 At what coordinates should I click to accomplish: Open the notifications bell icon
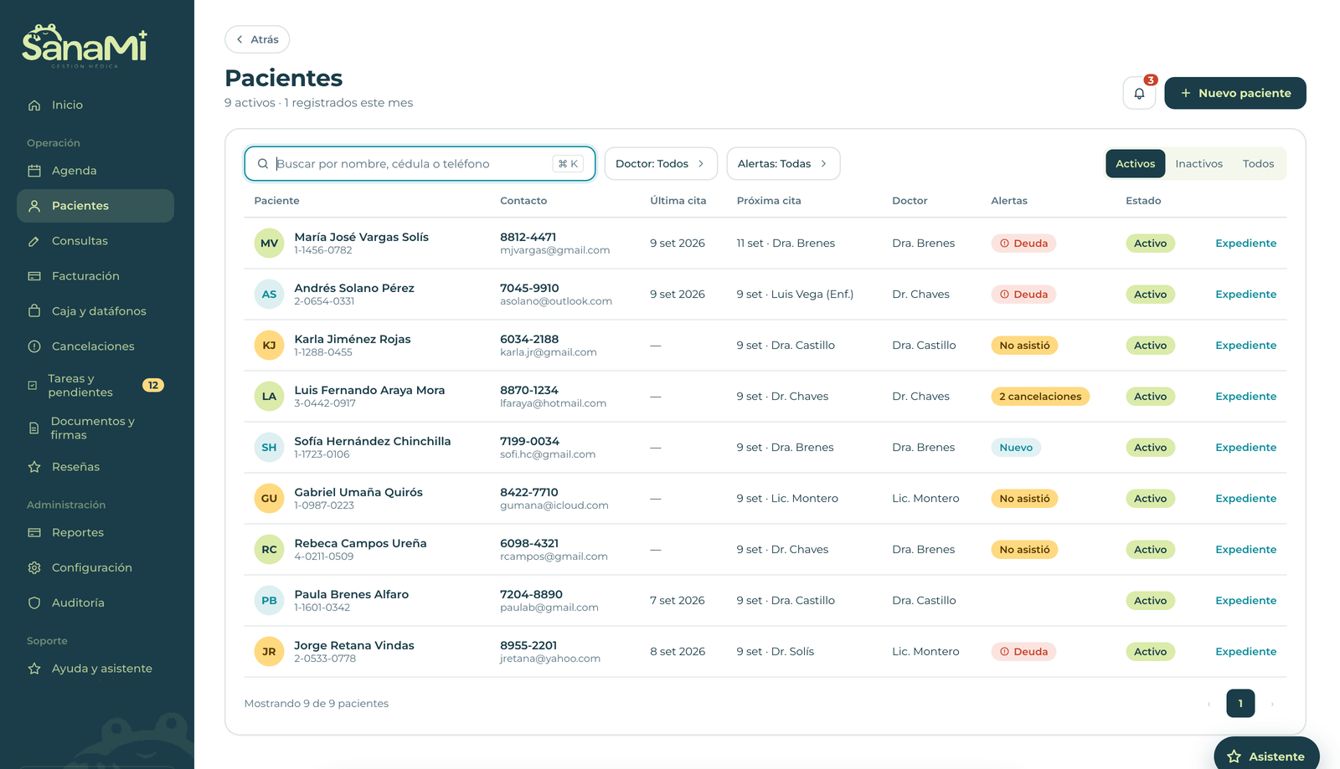coord(1139,93)
